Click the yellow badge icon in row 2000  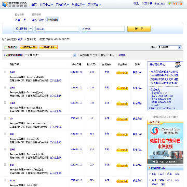[122, 88]
